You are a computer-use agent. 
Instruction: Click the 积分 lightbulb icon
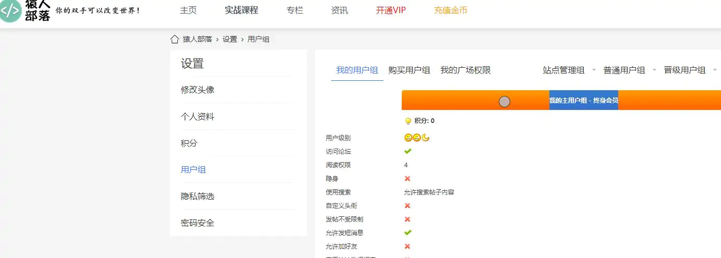pyautogui.click(x=408, y=121)
